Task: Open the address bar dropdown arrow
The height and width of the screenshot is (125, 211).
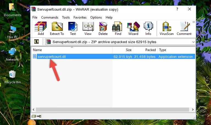Action: click(193, 42)
